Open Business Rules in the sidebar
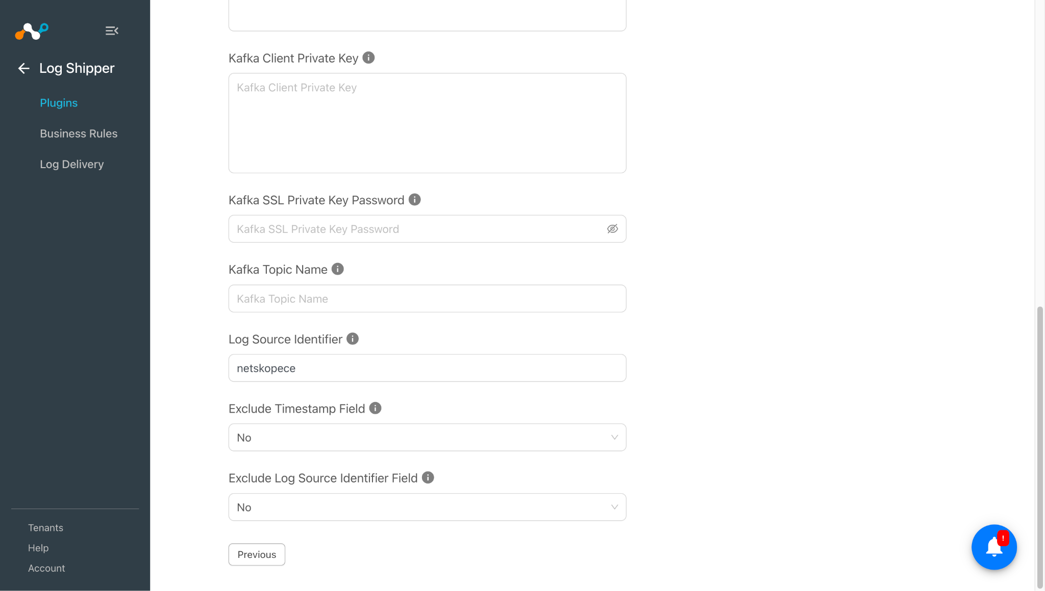This screenshot has height=591, width=1045. 79,133
